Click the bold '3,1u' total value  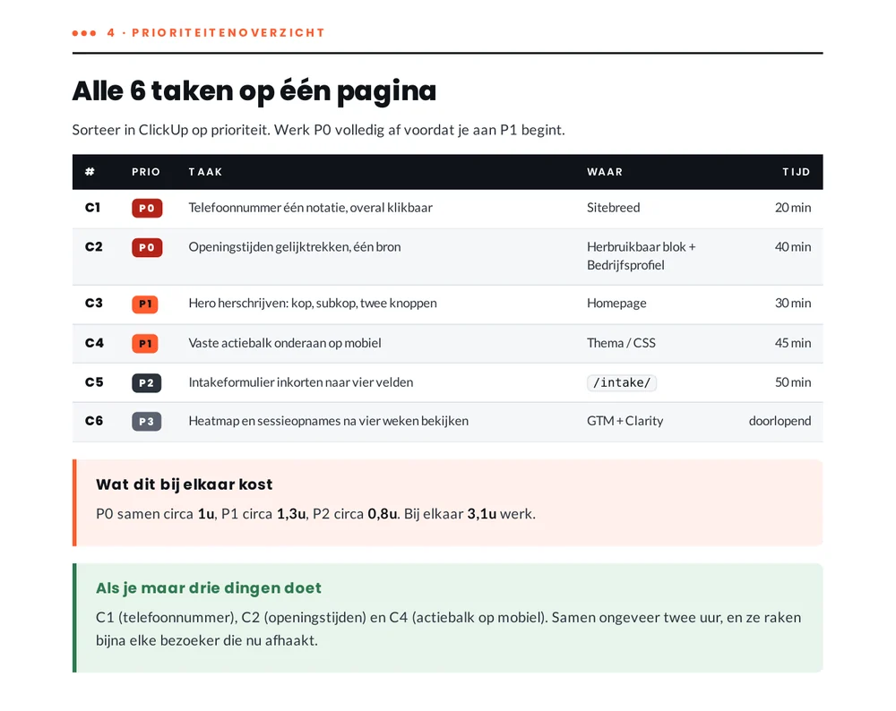[482, 514]
